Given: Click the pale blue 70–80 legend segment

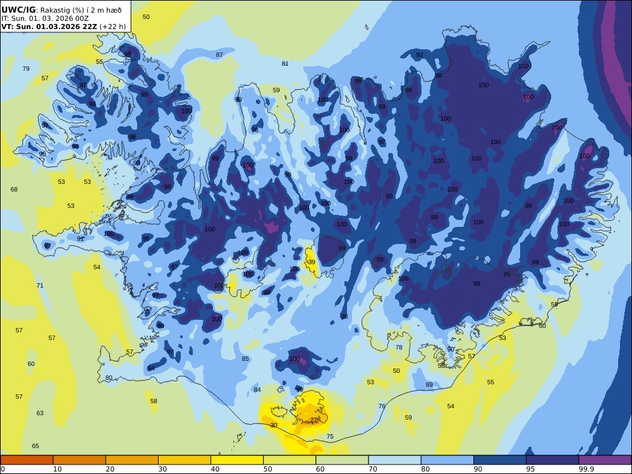Looking at the screenshot, I should pos(394,460).
